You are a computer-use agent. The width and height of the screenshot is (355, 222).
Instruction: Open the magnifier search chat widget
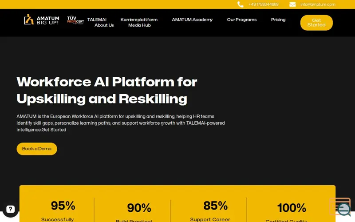(x=340, y=206)
